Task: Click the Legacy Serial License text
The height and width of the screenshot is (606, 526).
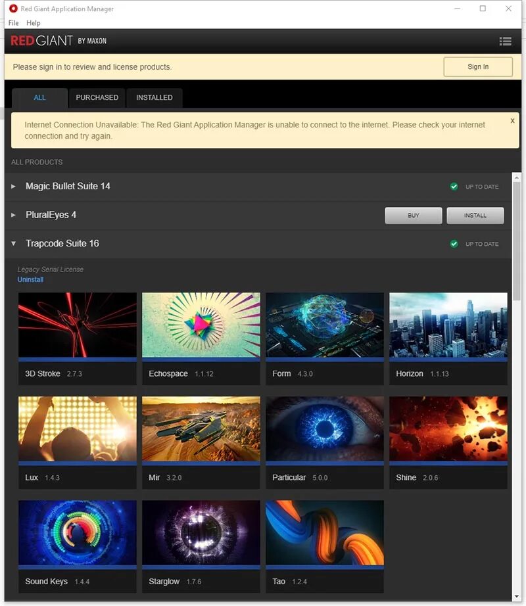Action: [50, 269]
